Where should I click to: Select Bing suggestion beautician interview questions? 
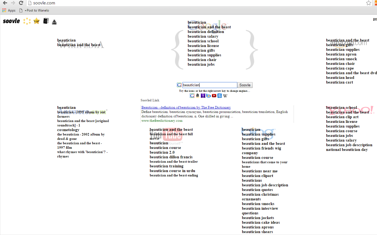click(x=260, y=211)
